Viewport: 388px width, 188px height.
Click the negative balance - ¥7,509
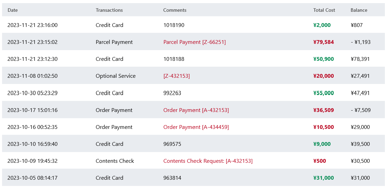point(360,110)
